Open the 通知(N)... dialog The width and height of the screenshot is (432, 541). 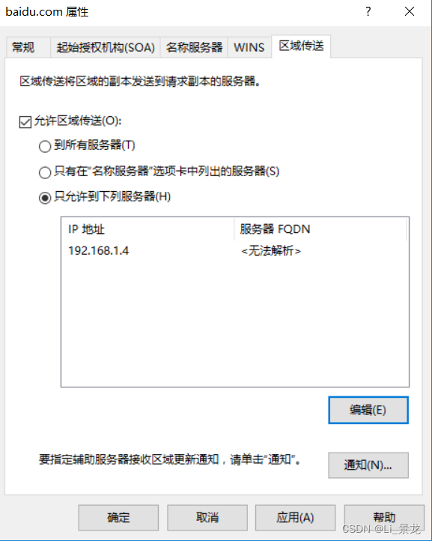click(368, 465)
